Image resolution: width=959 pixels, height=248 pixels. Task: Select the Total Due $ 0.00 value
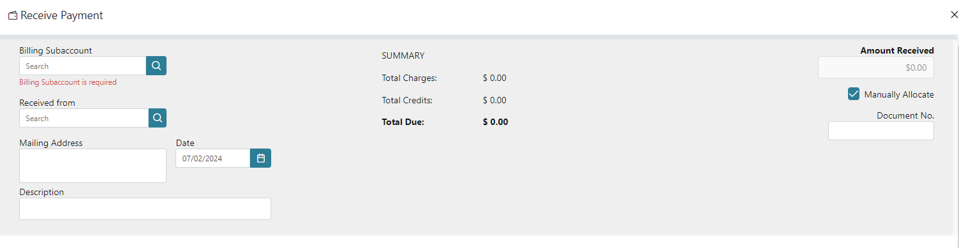tap(496, 122)
